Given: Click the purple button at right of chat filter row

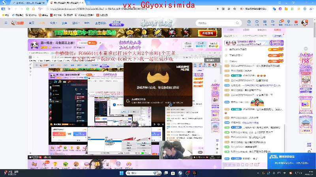Looking at the screenshot, I should click(x=278, y=36).
